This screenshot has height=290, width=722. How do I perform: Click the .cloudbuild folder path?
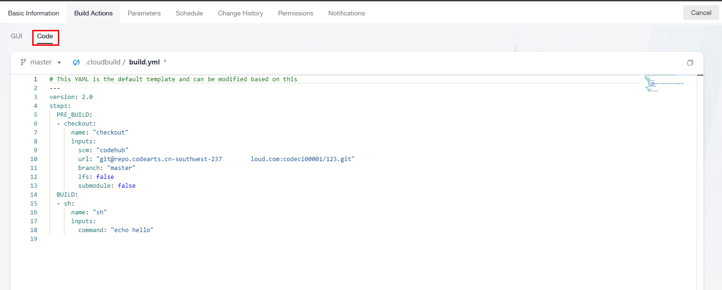coord(103,62)
